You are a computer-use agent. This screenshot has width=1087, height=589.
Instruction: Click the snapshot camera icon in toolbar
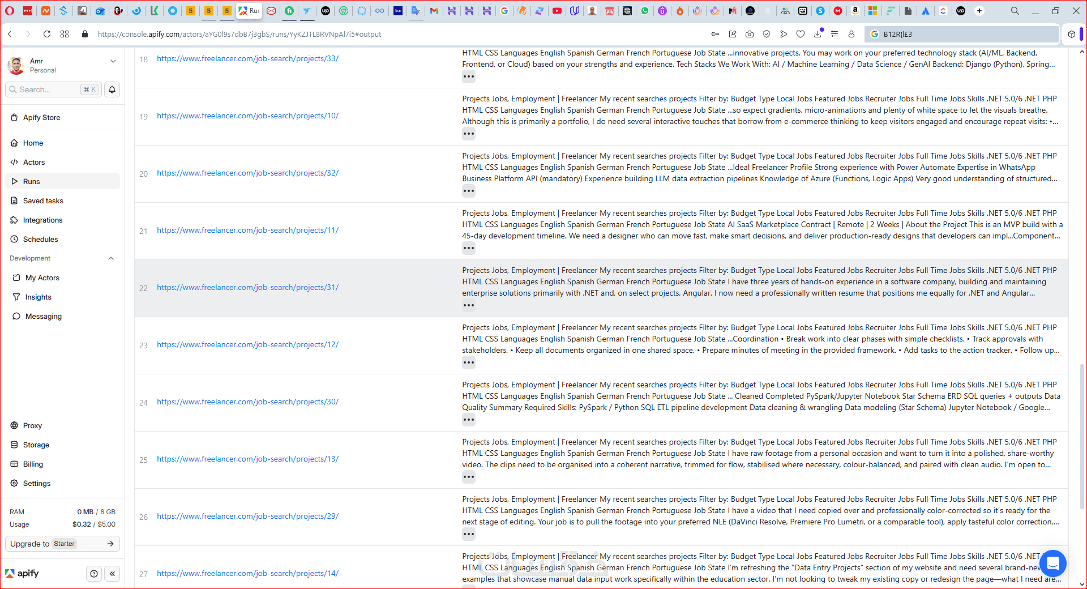coord(750,34)
